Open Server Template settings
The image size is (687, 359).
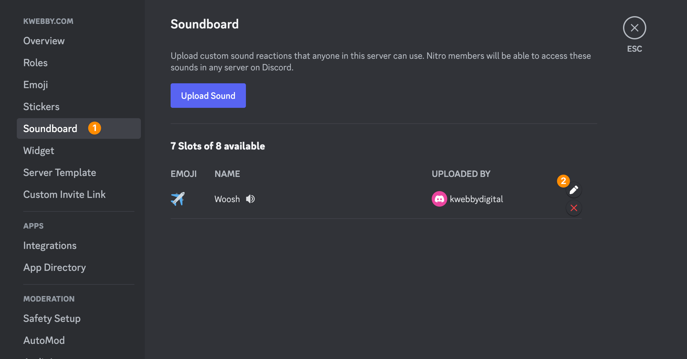coord(59,172)
